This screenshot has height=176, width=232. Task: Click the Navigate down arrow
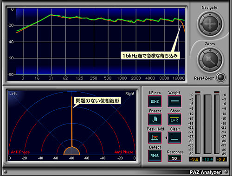click(x=210, y=33)
